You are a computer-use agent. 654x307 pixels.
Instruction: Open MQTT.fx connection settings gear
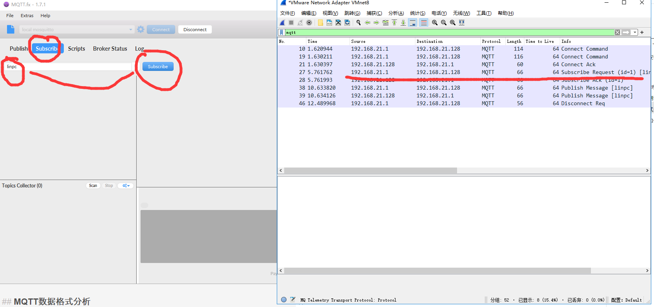[141, 29]
